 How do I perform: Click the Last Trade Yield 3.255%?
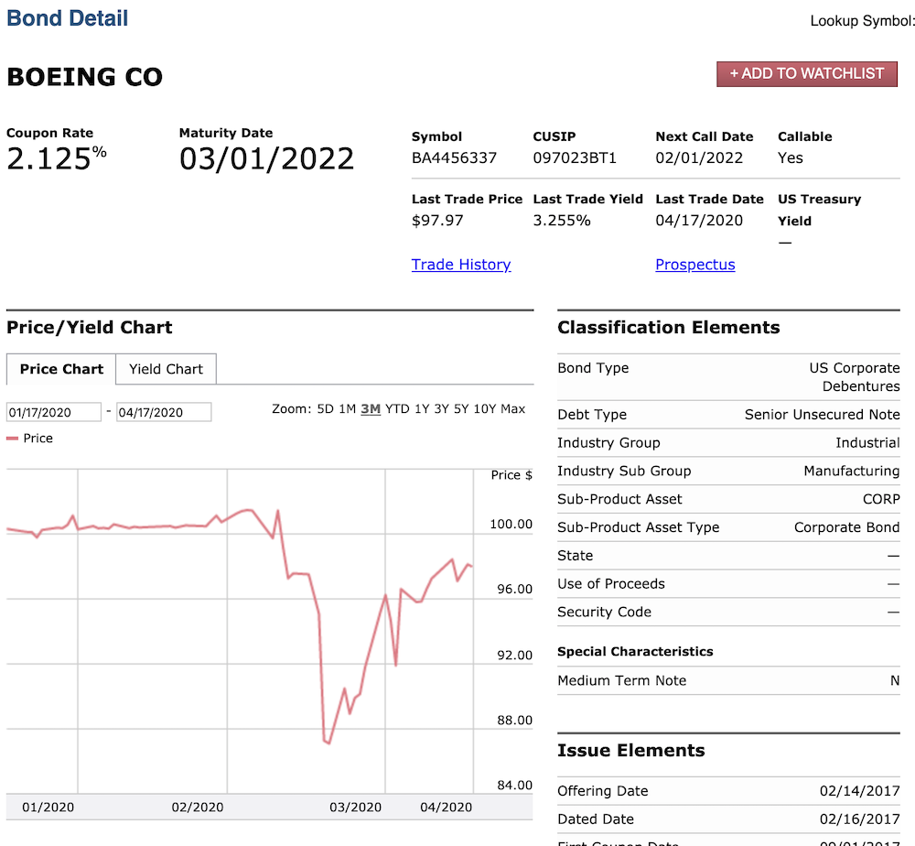click(562, 221)
